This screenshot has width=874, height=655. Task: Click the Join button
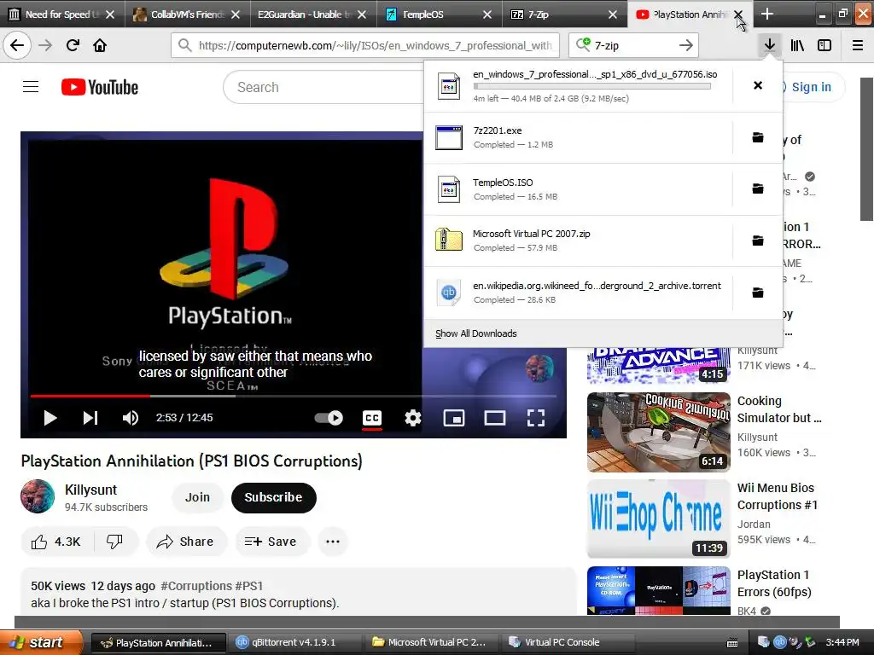click(x=197, y=497)
